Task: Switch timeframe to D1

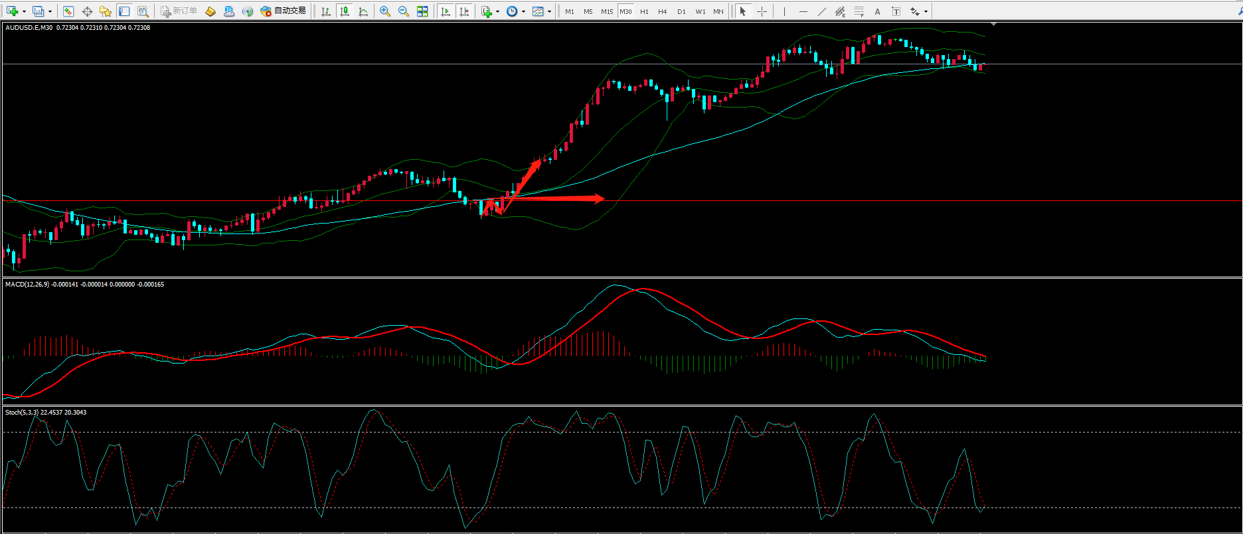Action: click(681, 11)
